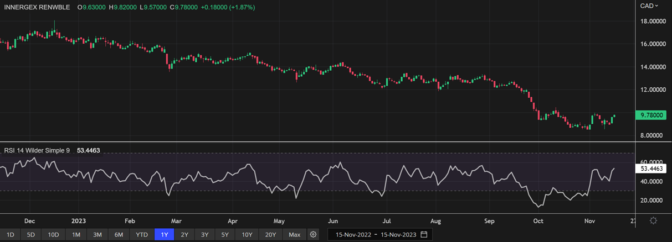Switch to the 10D range
Image resolution: width=672 pixels, height=242 pixels.
coord(53,235)
